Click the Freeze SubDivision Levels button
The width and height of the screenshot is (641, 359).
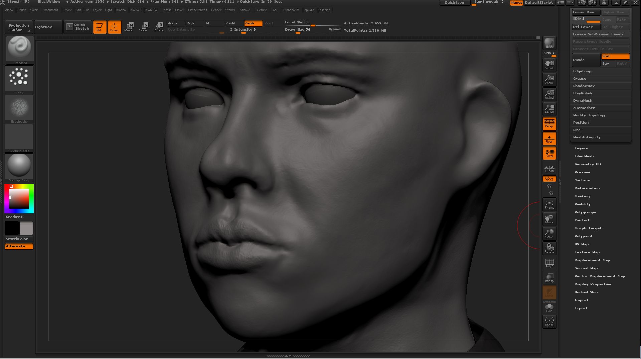(601, 34)
